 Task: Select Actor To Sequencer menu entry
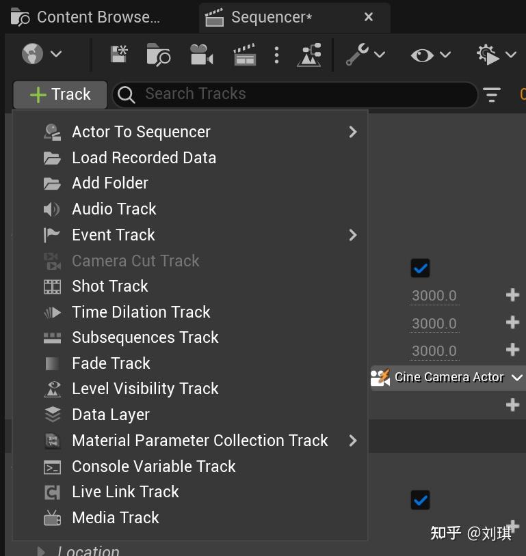coord(141,132)
